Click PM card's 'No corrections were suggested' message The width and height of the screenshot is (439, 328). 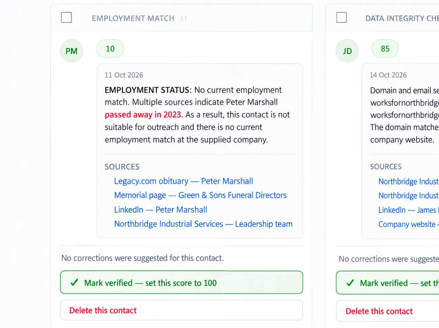pos(143,258)
